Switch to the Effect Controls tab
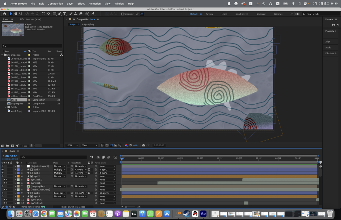Screen dimensions: 341x220 pos(30,19)
